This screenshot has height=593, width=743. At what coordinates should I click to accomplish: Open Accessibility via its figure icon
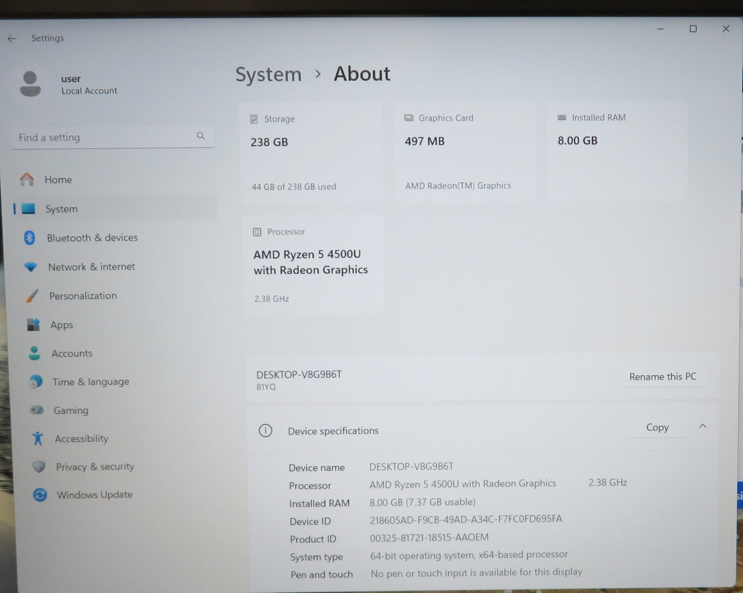click(x=37, y=438)
